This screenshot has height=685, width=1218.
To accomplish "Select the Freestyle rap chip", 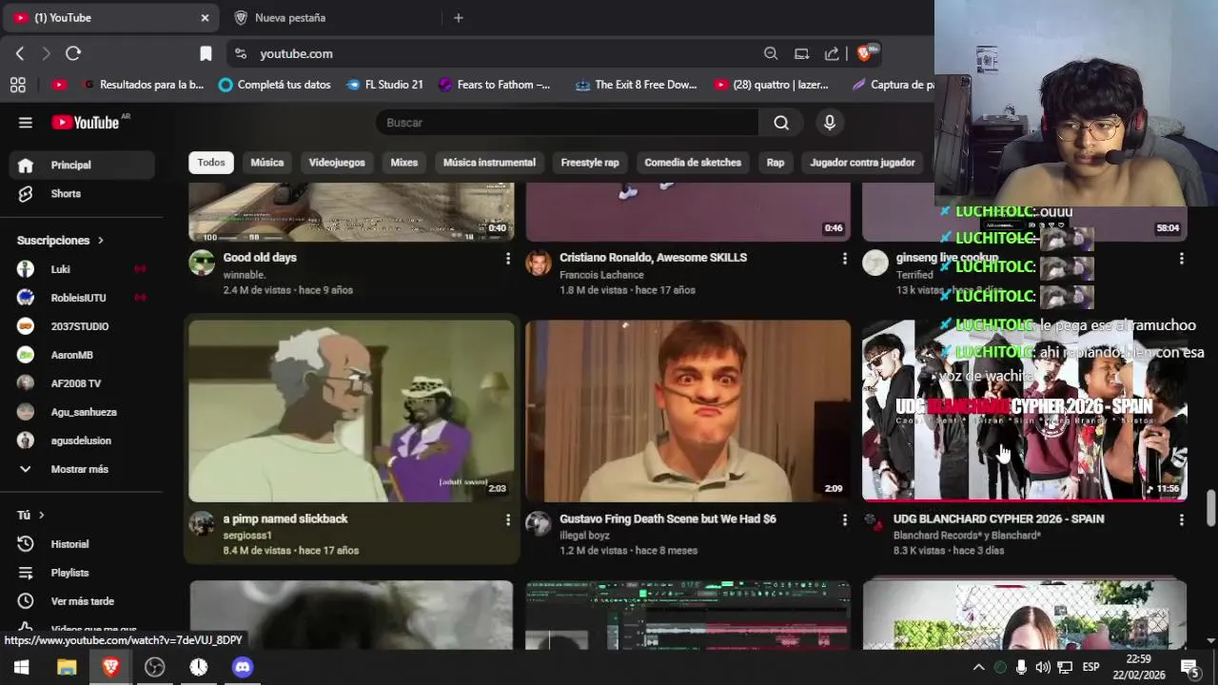I will (x=590, y=163).
